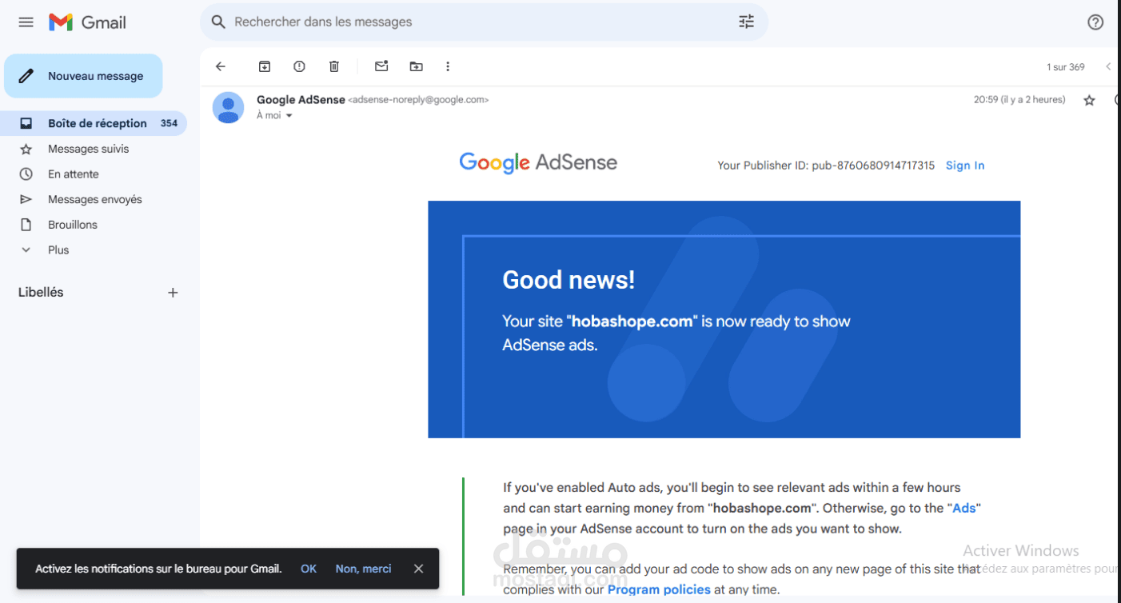Click the Publisher ID text
Screen dimensions: 1121x603
pyautogui.click(x=826, y=166)
